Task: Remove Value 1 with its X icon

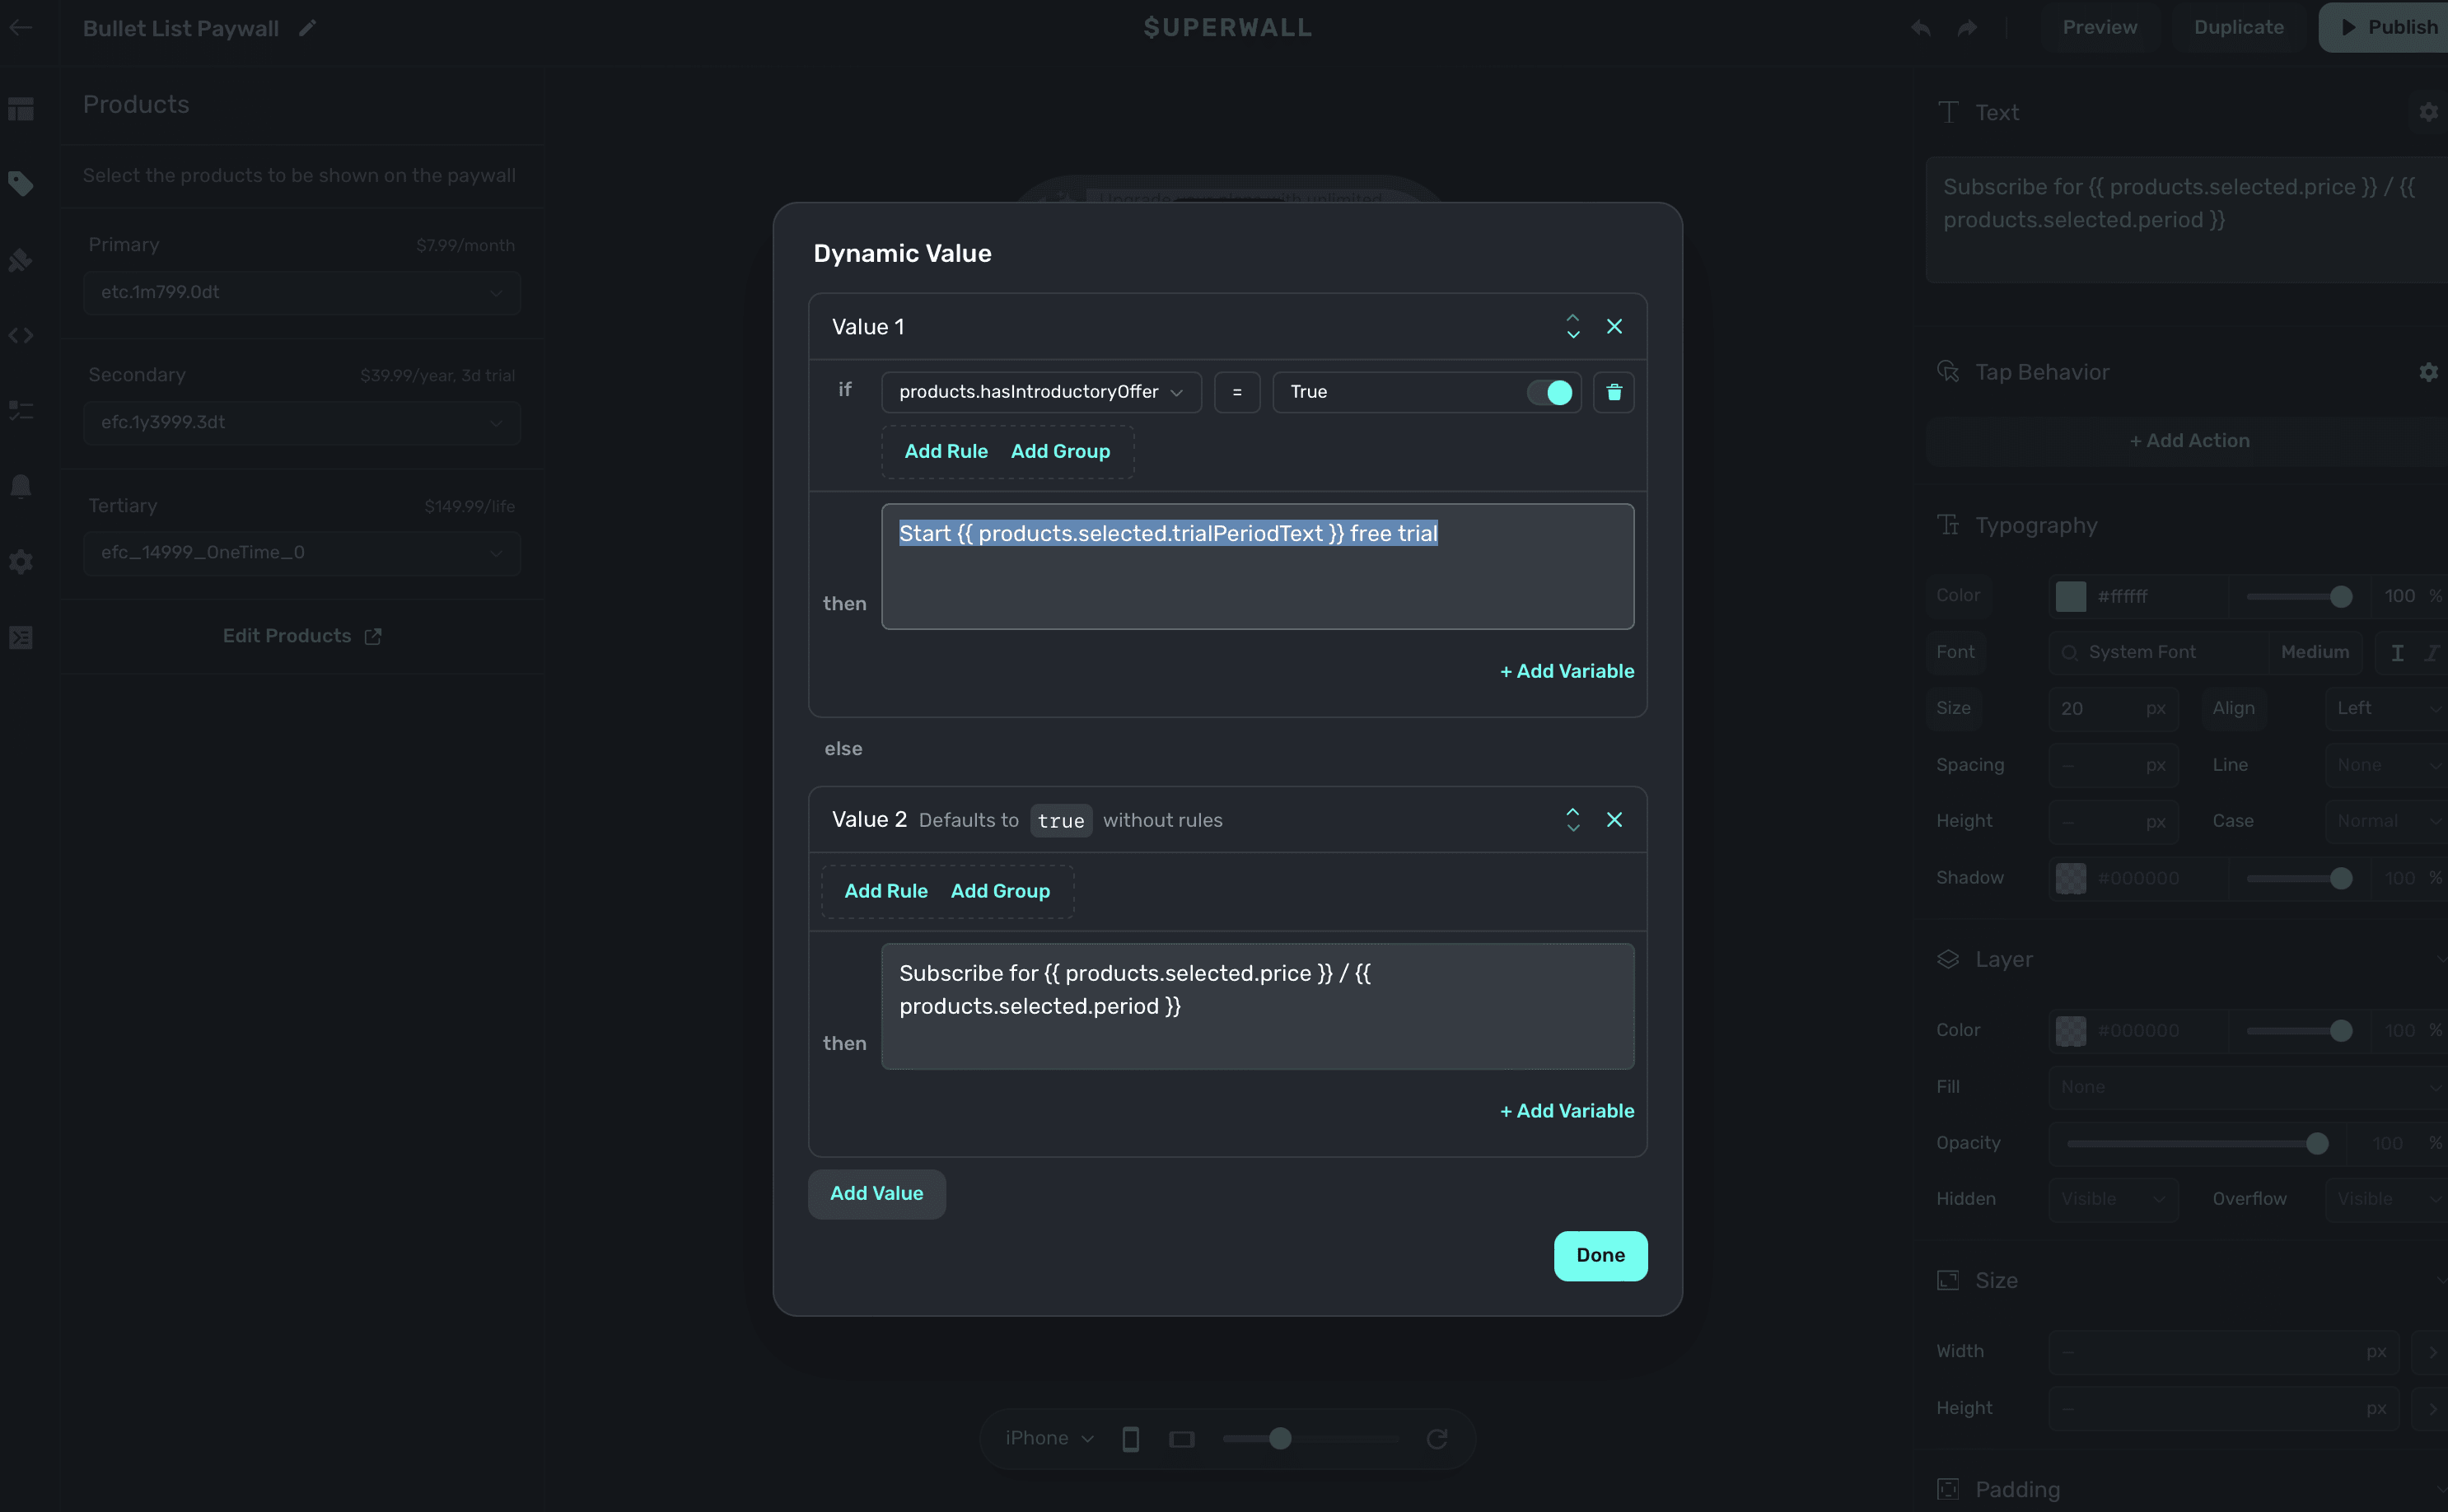Action: 1613,327
